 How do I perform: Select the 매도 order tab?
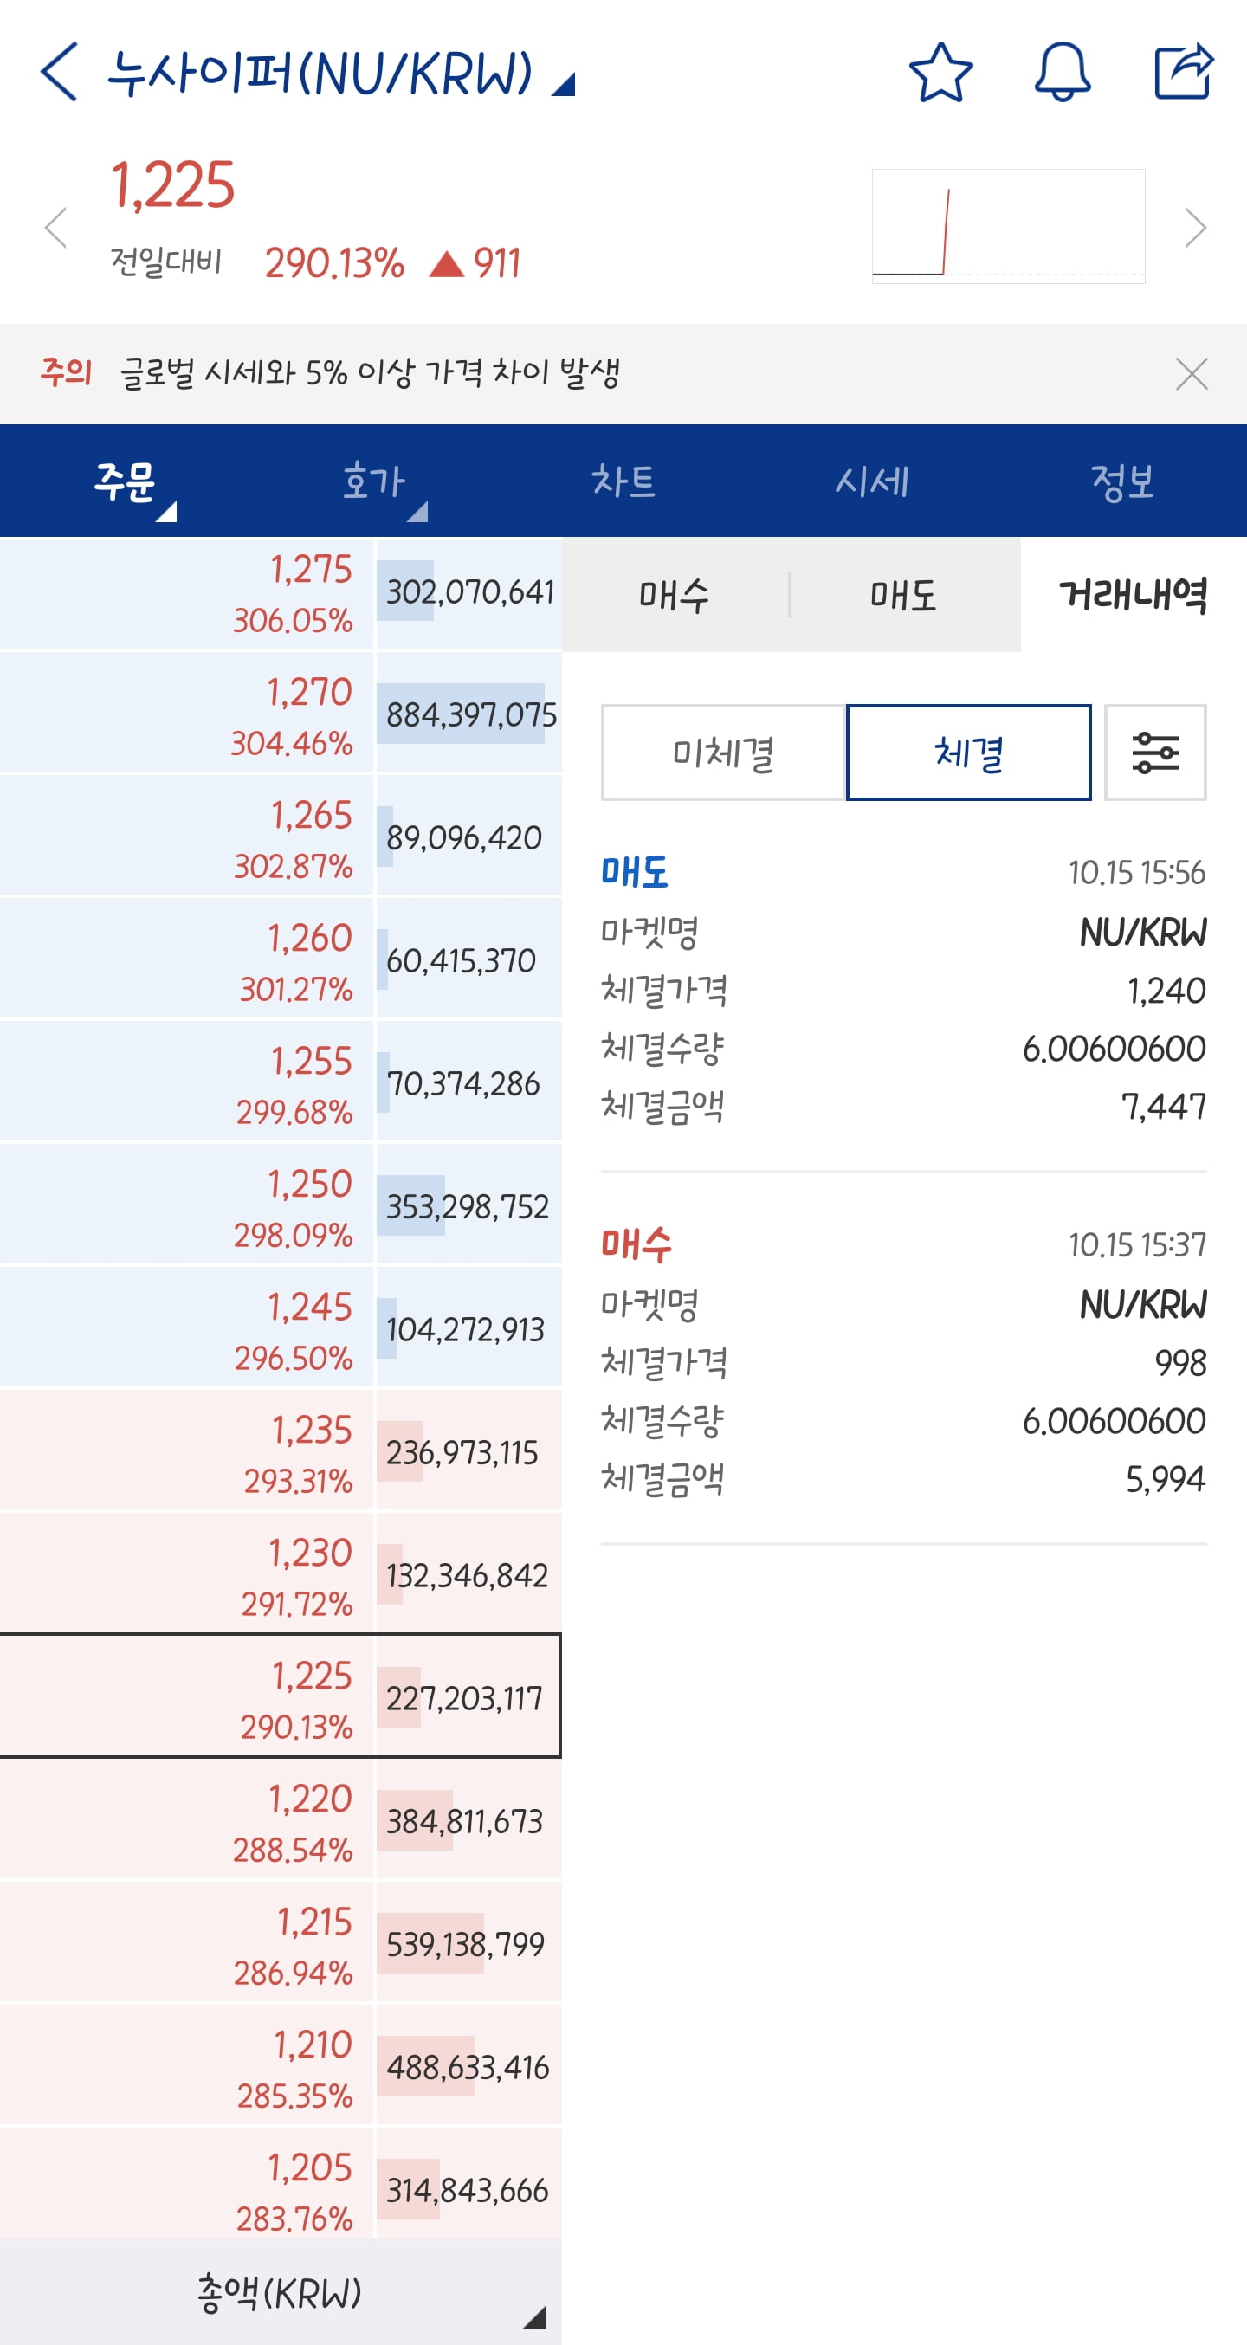pos(904,596)
